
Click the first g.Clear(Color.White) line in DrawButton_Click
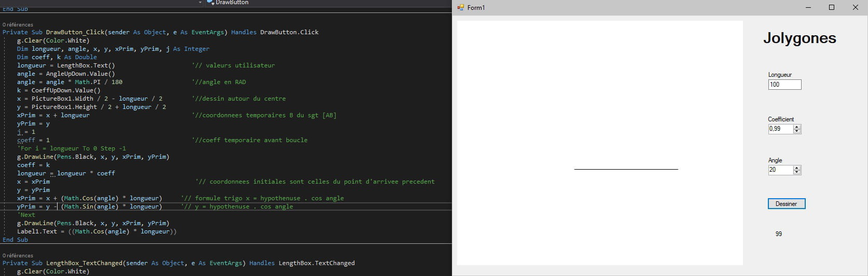click(53, 40)
